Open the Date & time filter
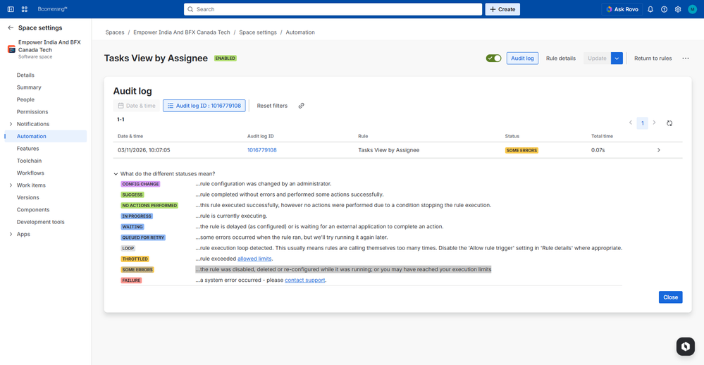Screen dimensions: 704x365 (x=137, y=106)
